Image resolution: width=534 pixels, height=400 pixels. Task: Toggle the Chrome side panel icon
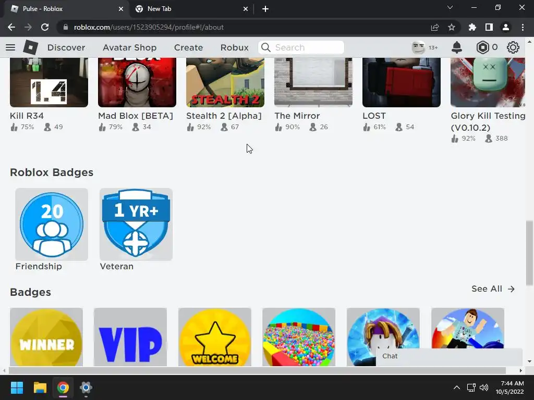click(x=489, y=27)
